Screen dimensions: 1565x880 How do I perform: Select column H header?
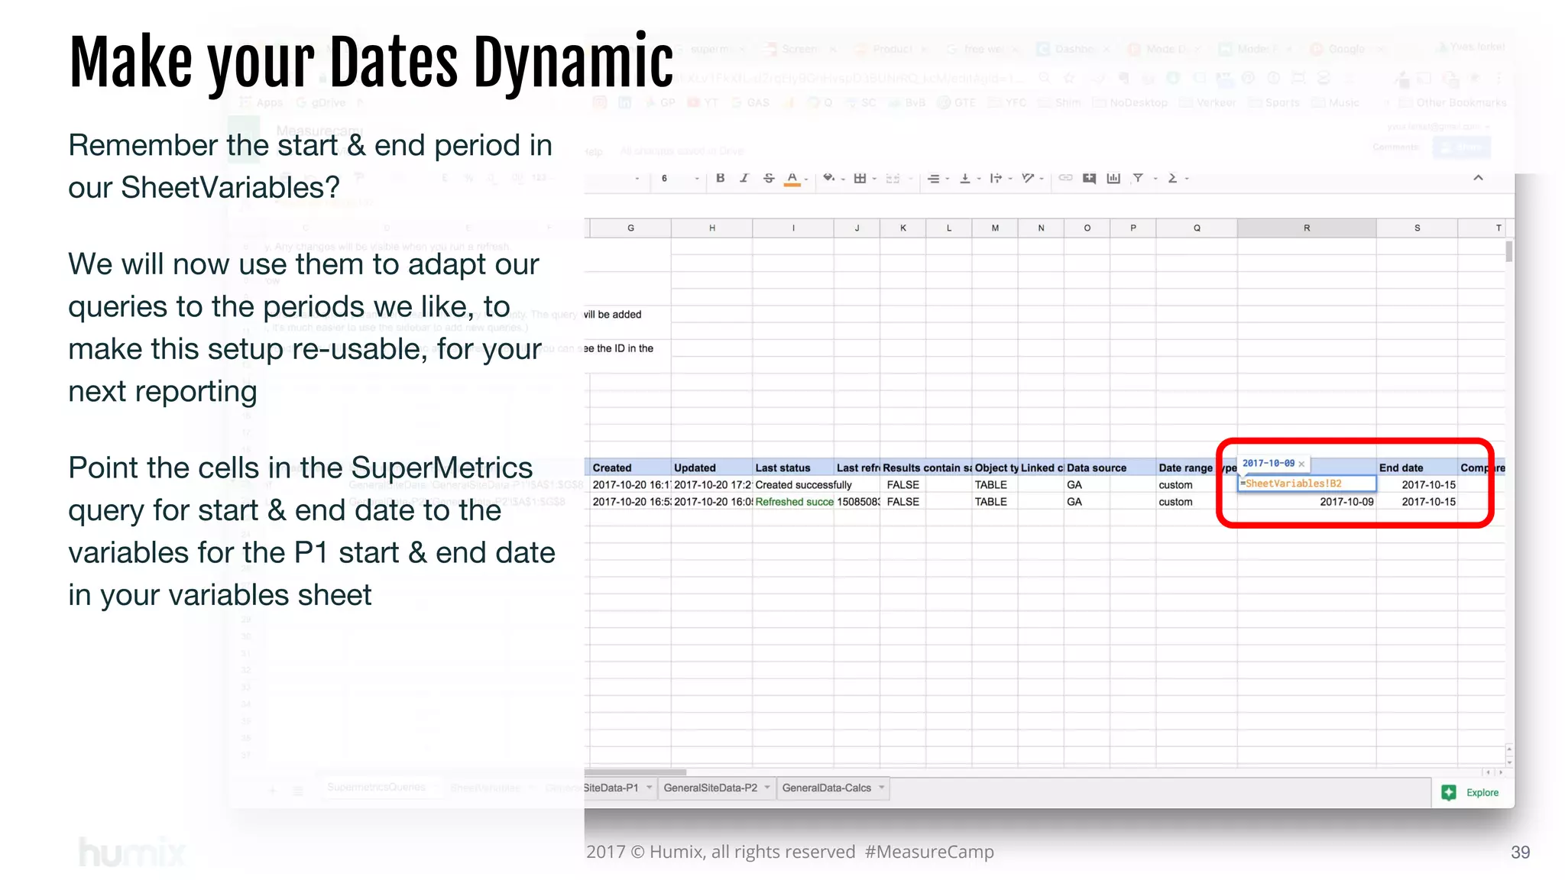click(x=711, y=228)
